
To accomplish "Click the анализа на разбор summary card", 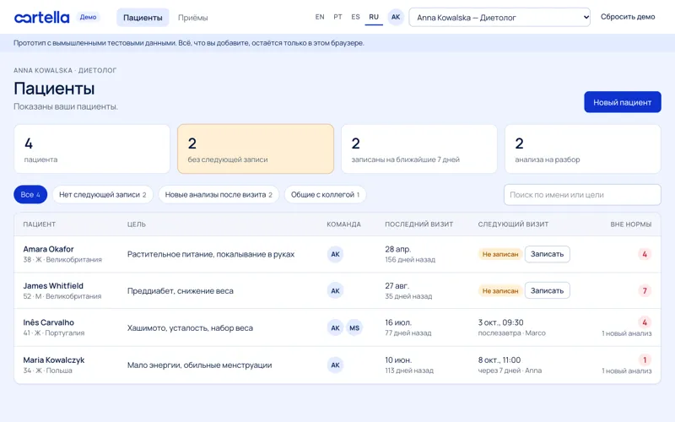I will click(583, 149).
